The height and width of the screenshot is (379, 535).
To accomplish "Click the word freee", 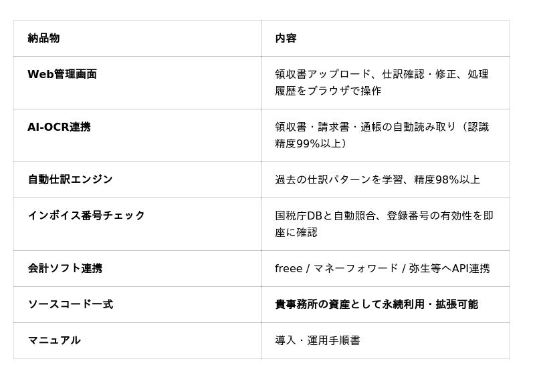I will tap(288, 268).
